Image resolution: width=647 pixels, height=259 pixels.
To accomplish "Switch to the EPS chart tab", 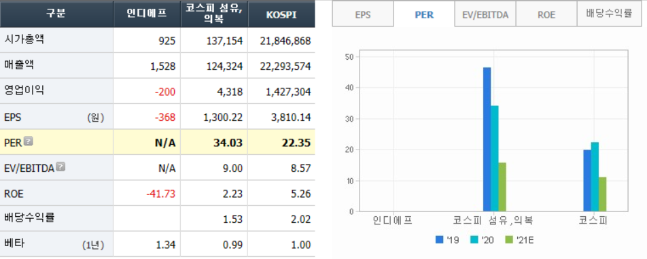I will [363, 14].
